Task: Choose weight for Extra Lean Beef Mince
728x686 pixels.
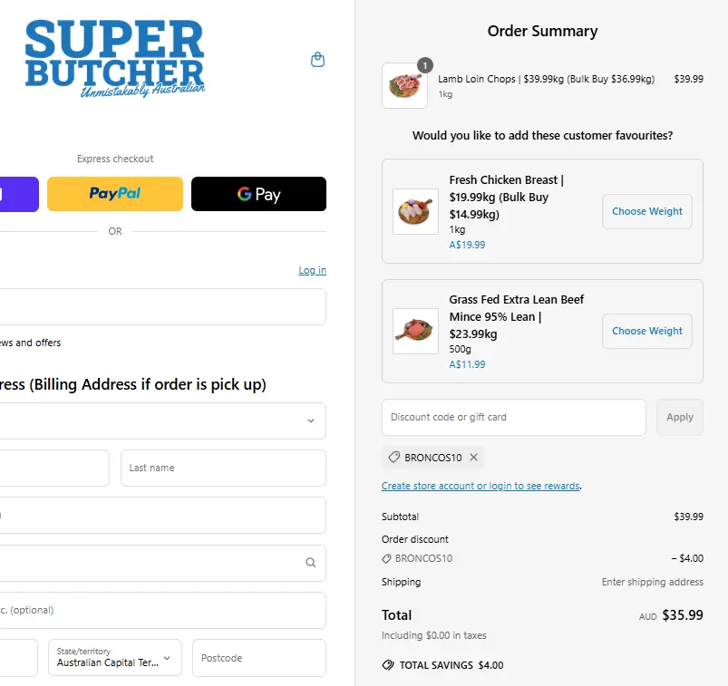Action: click(646, 331)
